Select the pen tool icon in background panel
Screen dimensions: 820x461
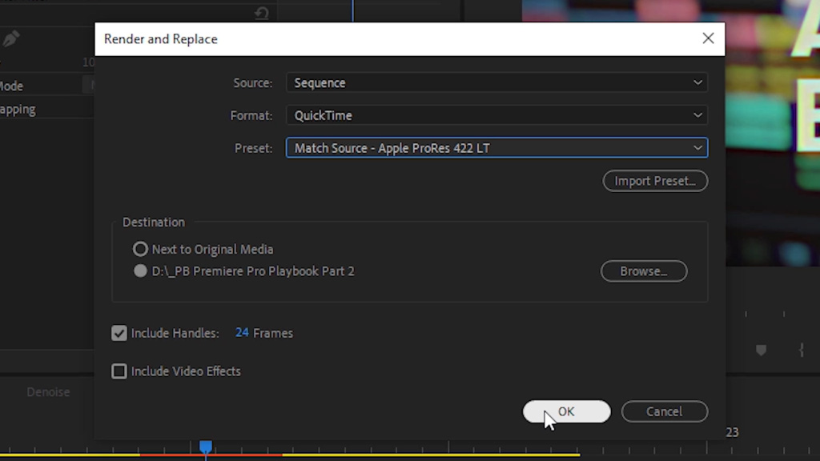tap(11, 38)
